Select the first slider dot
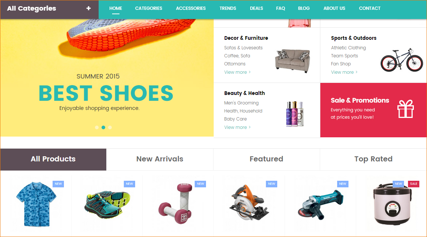427x237 pixels. [97, 127]
